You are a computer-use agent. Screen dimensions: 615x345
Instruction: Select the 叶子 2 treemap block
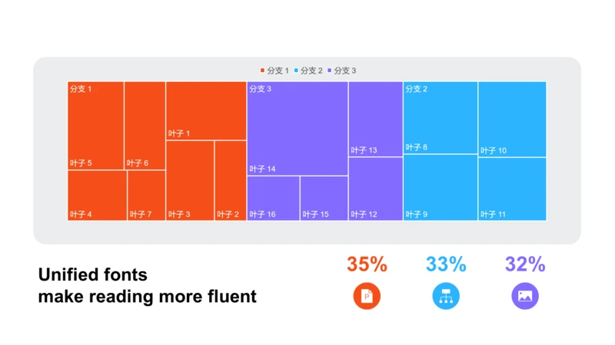pyautogui.click(x=231, y=181)
